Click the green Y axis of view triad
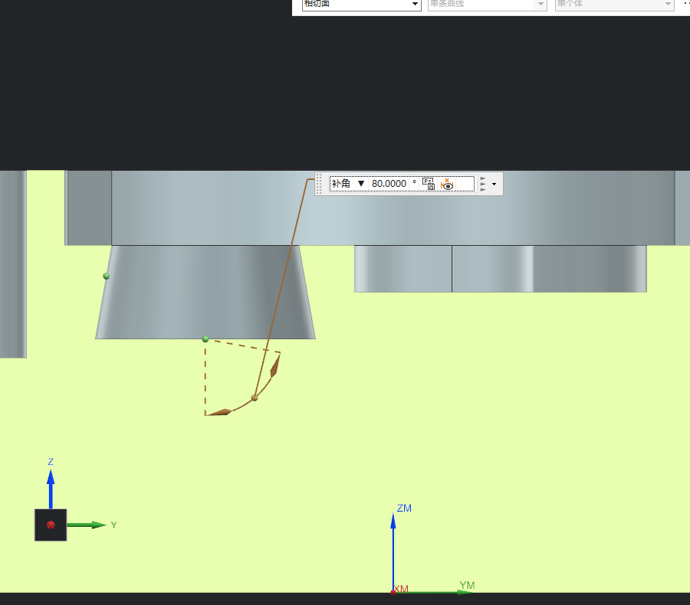690x605 pixels. click(x=86, y=525)
